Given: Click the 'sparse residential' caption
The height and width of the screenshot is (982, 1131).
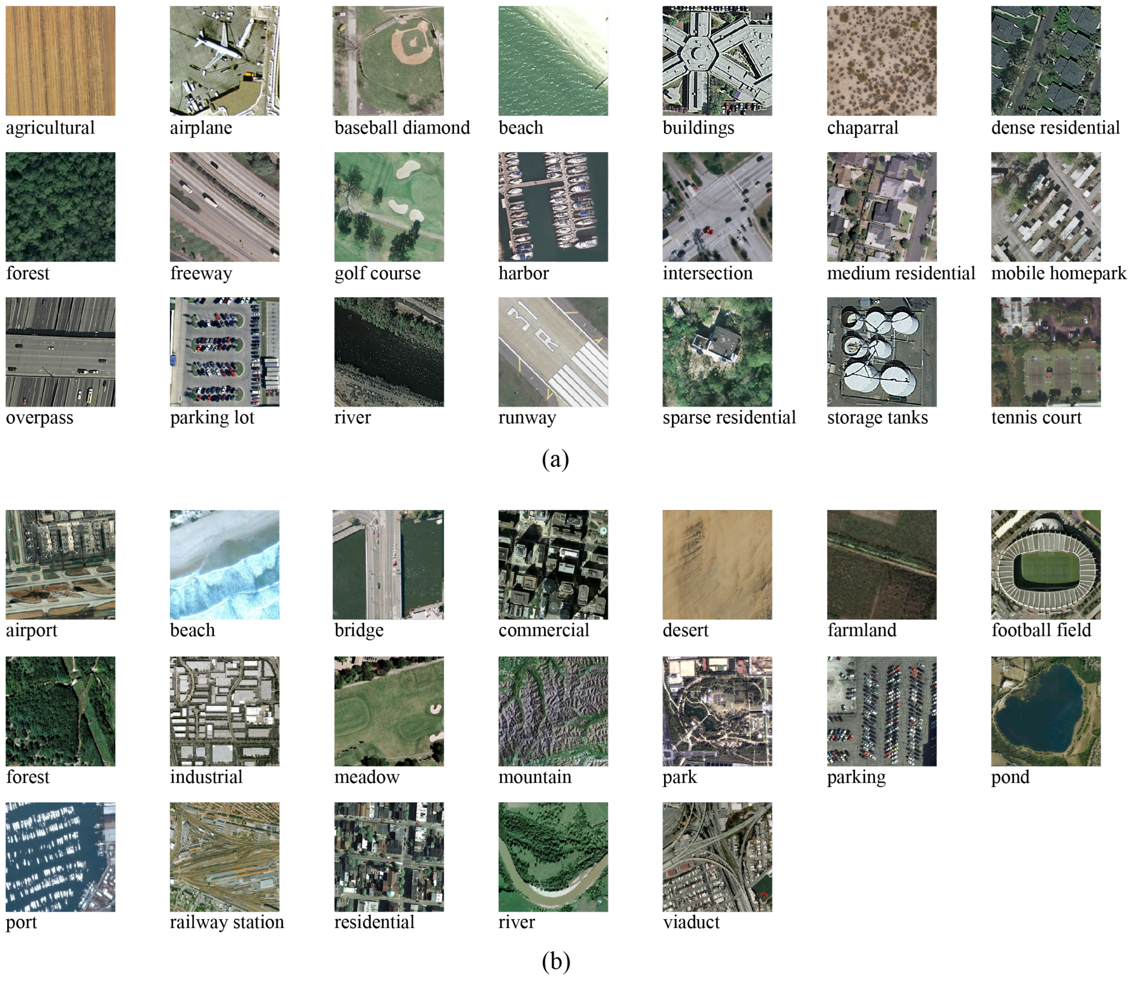Looking at the screenshot, I should pos(729,418).
